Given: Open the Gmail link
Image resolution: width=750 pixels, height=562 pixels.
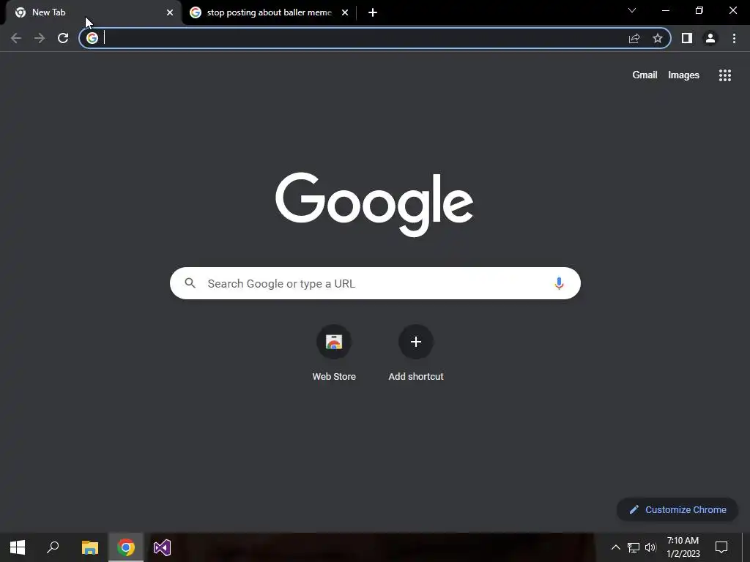Looking at the screenshot, I should (x=645, y=75).
